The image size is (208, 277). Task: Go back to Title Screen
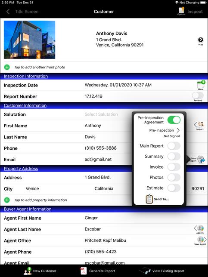pyautogui.click(x=22, y=12)
